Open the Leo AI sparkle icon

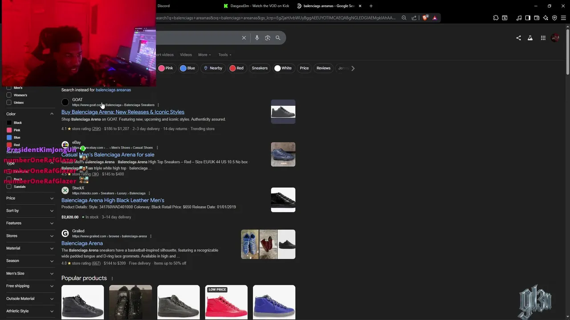point(546,18)
